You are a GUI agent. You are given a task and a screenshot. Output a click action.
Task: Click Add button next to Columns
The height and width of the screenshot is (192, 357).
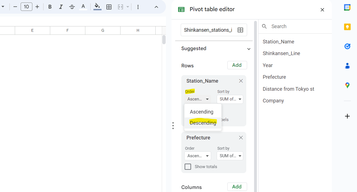tap(237, 187)
